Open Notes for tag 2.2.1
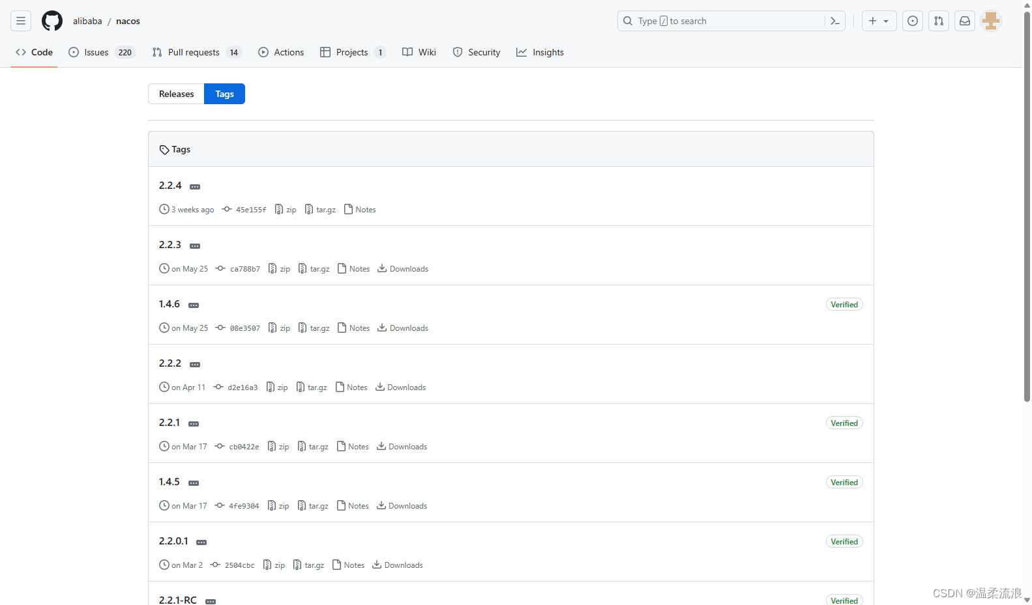Screen dimensions: 1032x605 tap(353, 447)
